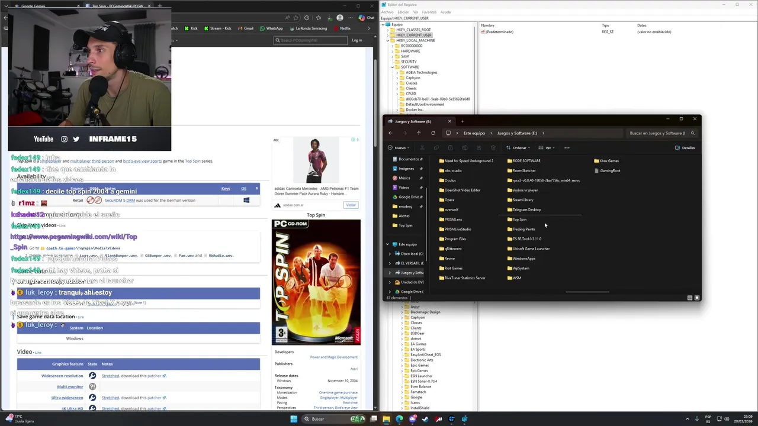Click the Widescreen resolution link

[x=62, y=376]
